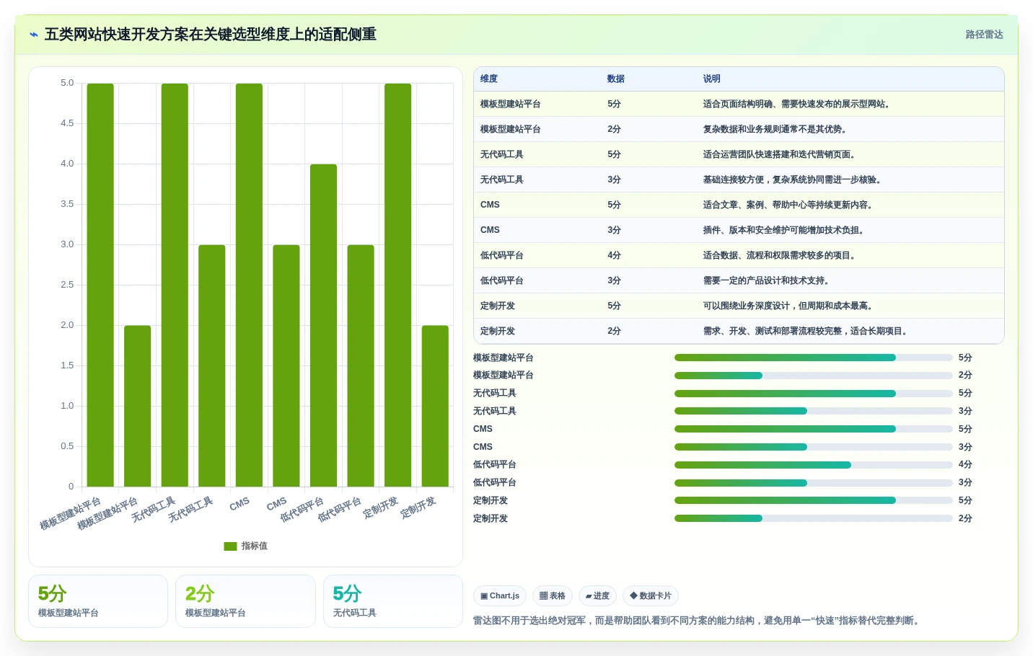Click the 模板型建站平台 chart bar reaching 2.0

point(138,406)
